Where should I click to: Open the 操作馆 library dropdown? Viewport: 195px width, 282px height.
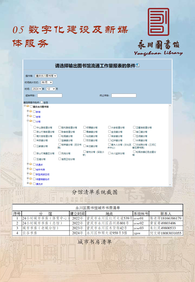(46, 76)
